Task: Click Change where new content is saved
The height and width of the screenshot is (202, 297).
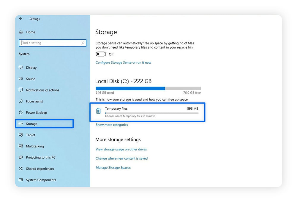Action: point(122,158)
